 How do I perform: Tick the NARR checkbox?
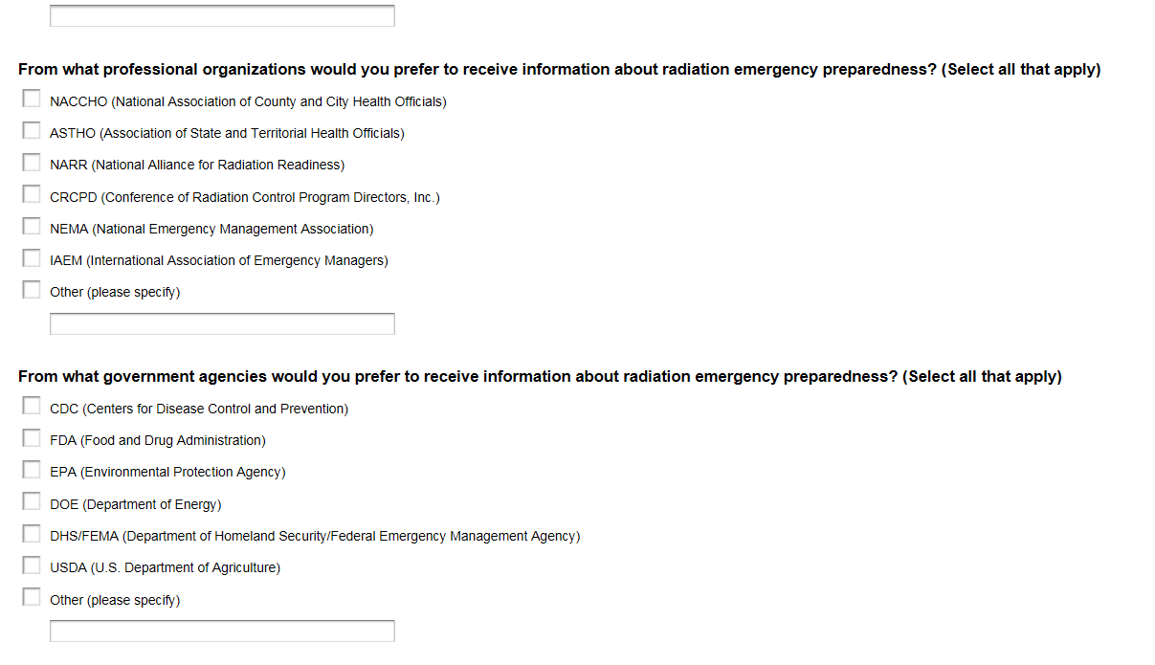coord(32,163)
